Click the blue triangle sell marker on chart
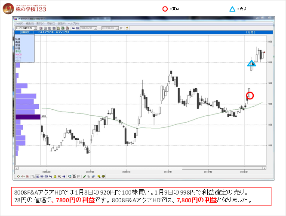 point(252,64)
